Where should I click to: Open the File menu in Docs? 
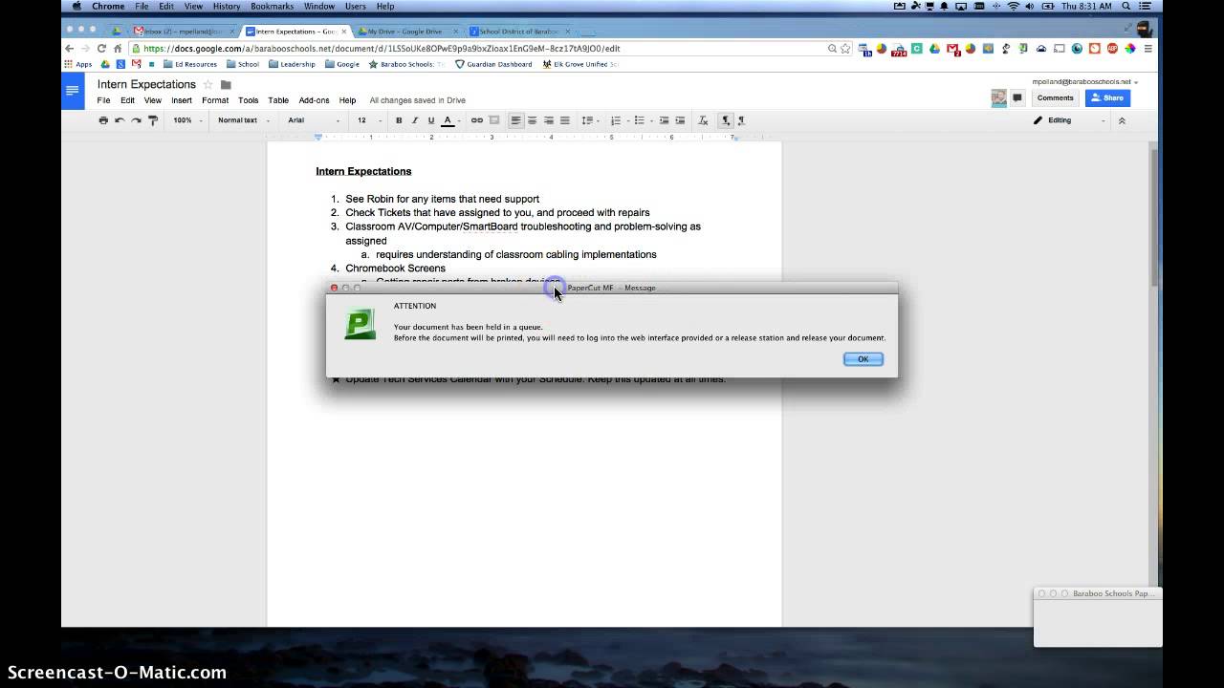(103, 100)
